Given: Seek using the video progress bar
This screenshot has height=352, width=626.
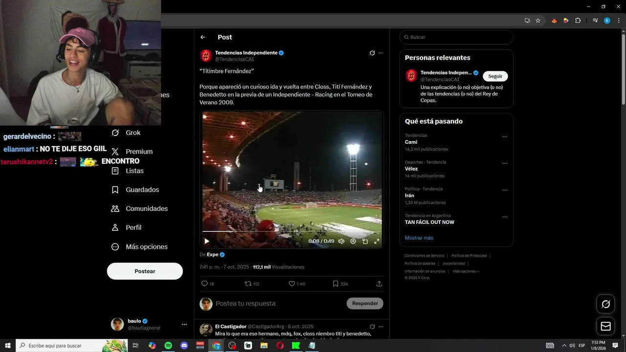Looking at the screenshot, I should tap(292, 231).
